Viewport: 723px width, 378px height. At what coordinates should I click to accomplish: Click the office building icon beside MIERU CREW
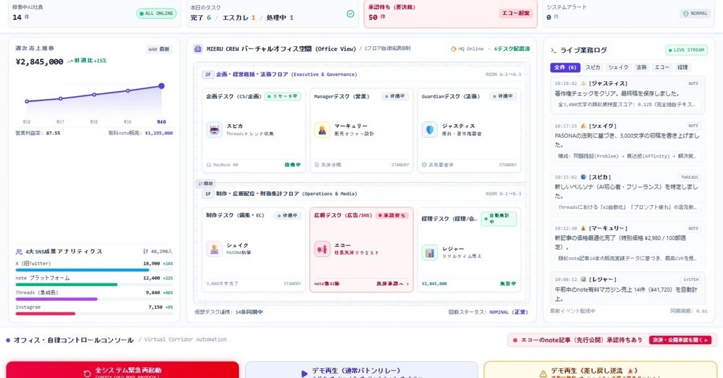(x=198, y=49)
